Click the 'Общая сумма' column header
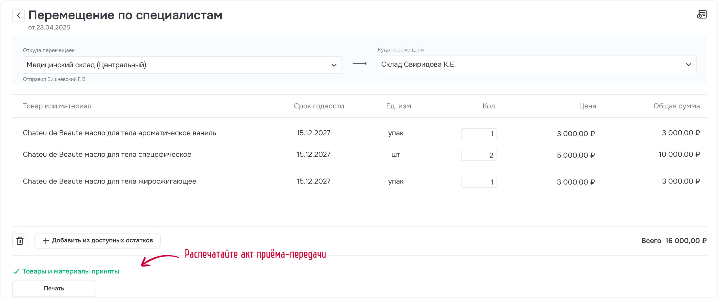The image size is (718, 298). tap(676, 106)
